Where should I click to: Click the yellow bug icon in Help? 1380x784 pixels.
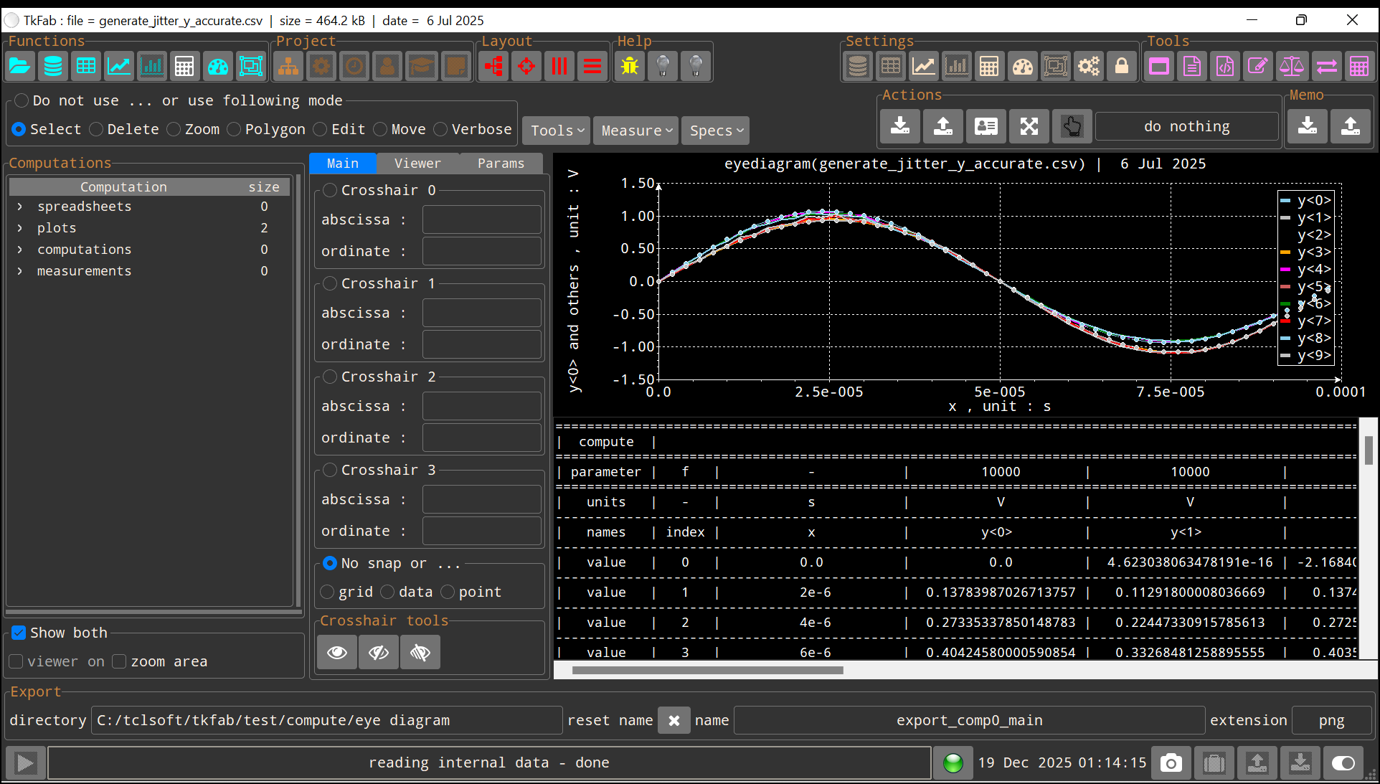(x=630, y=67)
